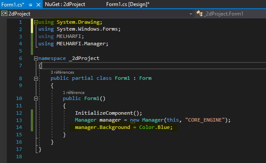Image resolution: width=266 pixels, height=163 pixels.
Task: Click the closing brace on line 17
Action: (x=40, y=150)
